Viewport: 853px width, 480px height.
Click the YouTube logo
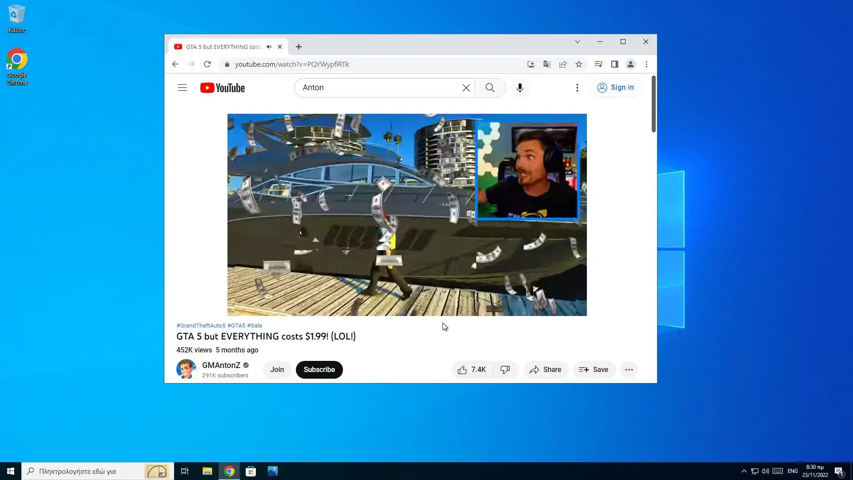(222, 88)
